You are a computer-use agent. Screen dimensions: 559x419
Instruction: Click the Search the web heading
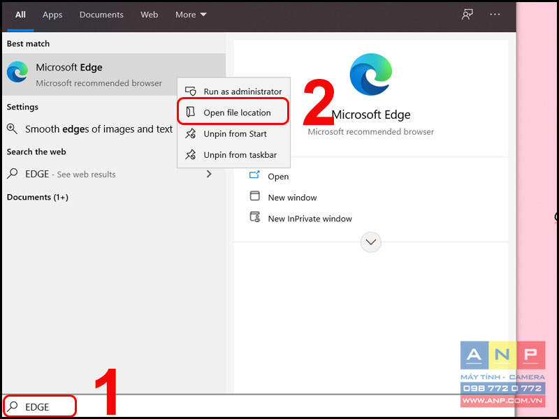[x=36, y=152]
